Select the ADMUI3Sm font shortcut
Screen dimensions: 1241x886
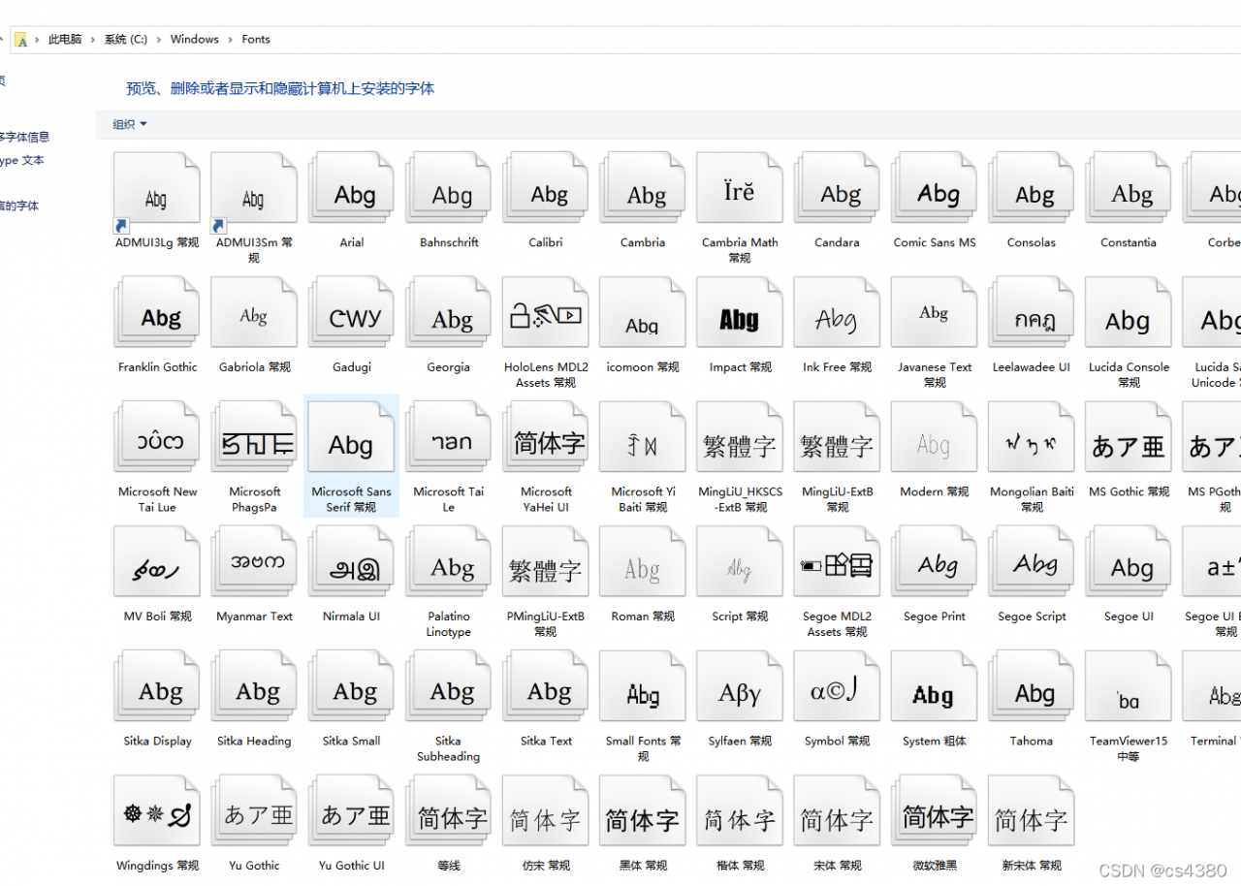[x=254, y=194]
